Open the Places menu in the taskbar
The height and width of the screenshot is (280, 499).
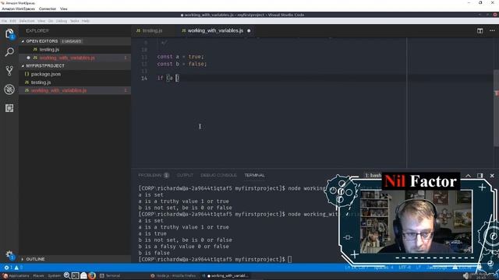pos(38,276)
